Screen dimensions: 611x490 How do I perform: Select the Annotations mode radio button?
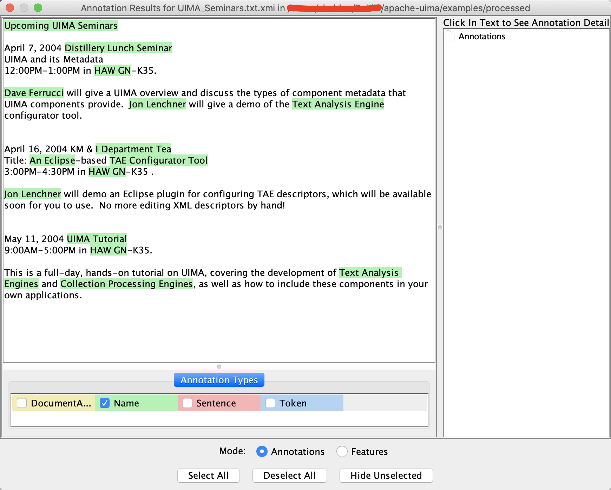[262, 451]
